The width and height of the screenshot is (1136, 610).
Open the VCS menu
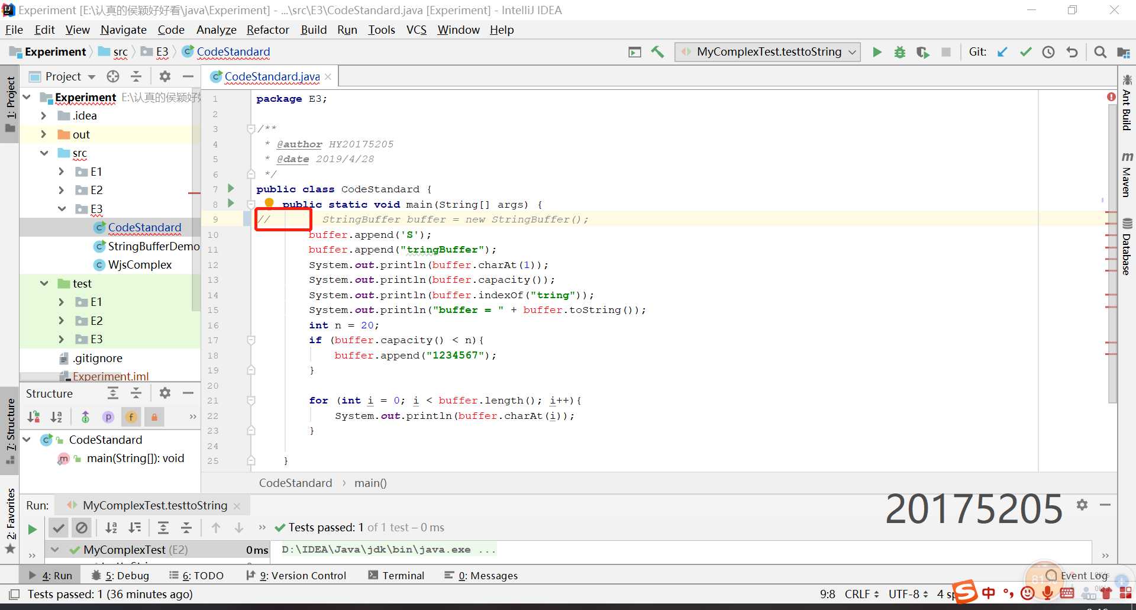tap(416, 30)
